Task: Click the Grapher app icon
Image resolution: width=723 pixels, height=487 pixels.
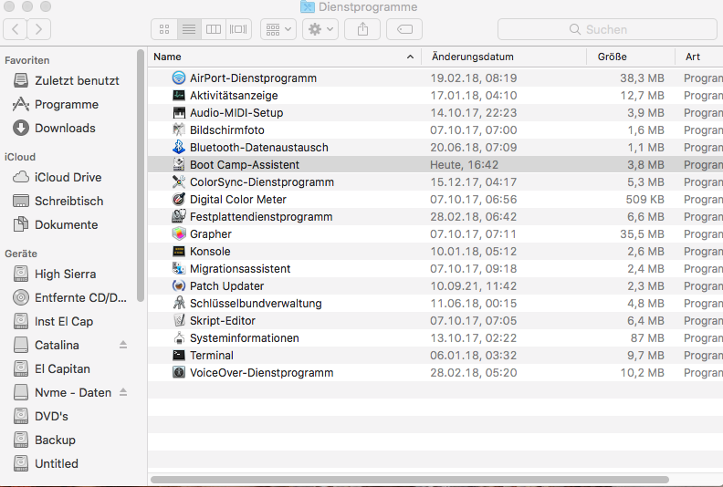Action: pyautogui.click(x=179, y=234)
